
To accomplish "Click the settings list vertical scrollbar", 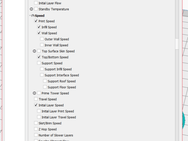I will [177, 44].
